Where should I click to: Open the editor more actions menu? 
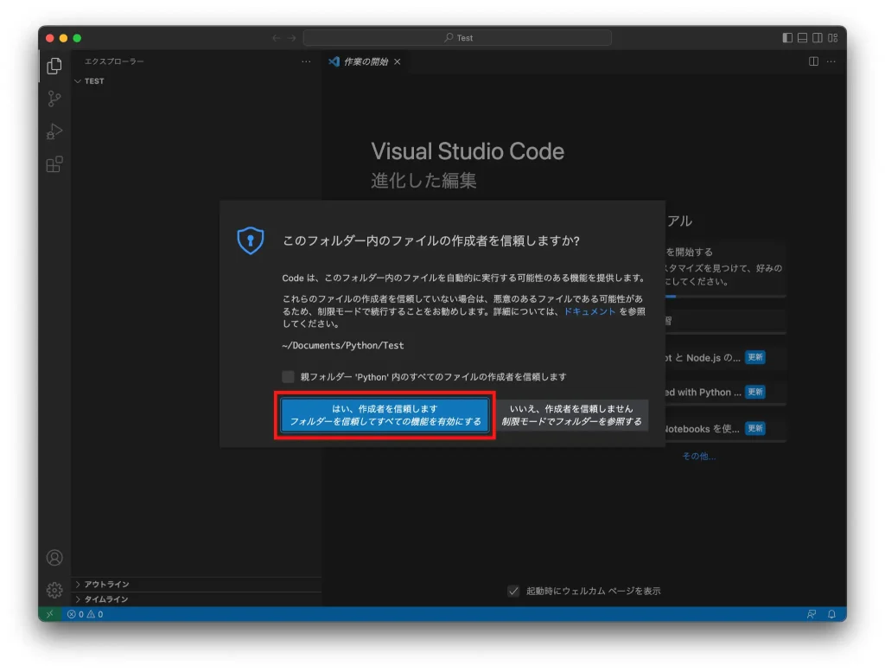pyautogui.click(x=832, y=61)
